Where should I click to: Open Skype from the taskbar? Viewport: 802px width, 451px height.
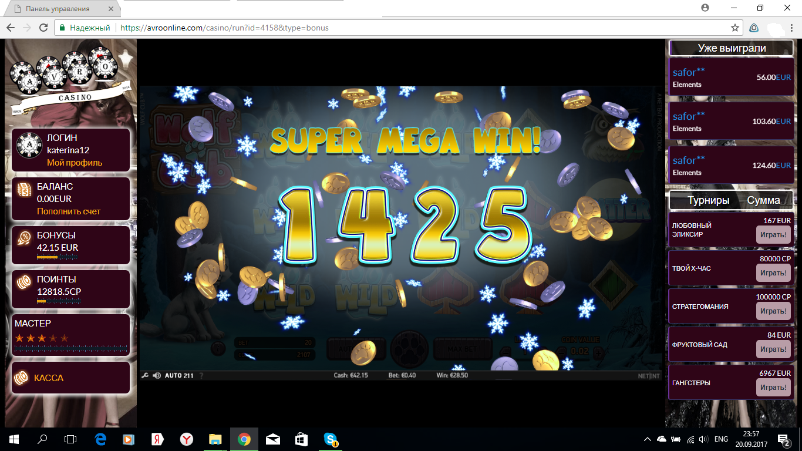point(331,439)
